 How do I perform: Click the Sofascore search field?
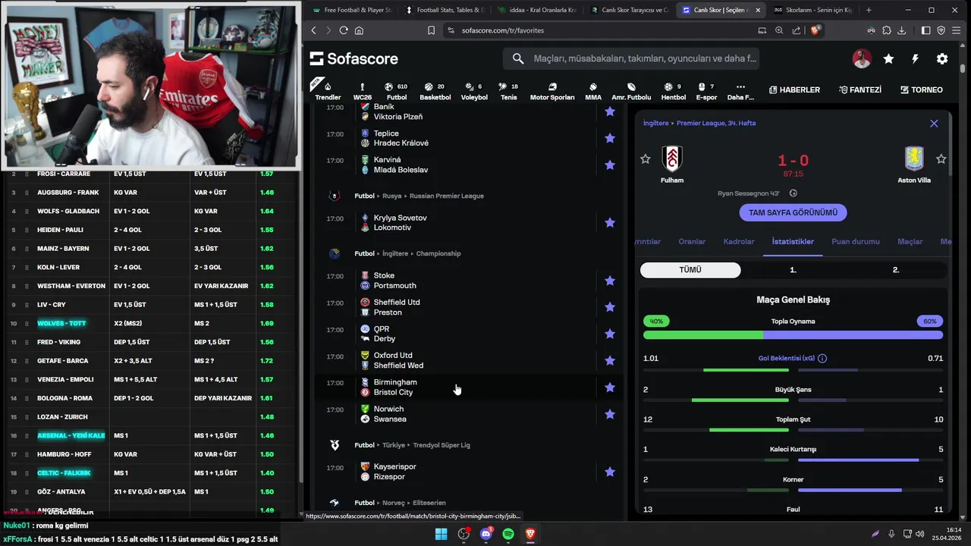[x=630, y=58]
